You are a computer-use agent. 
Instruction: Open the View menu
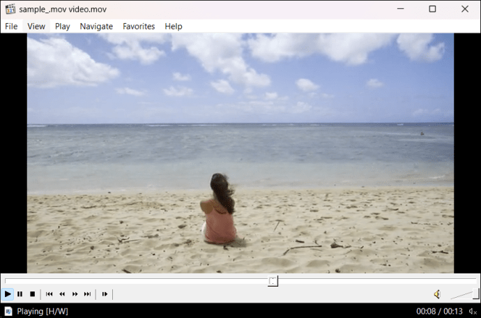pyautogui.click(x=36, y=26)
